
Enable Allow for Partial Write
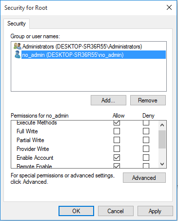[117, 140]
